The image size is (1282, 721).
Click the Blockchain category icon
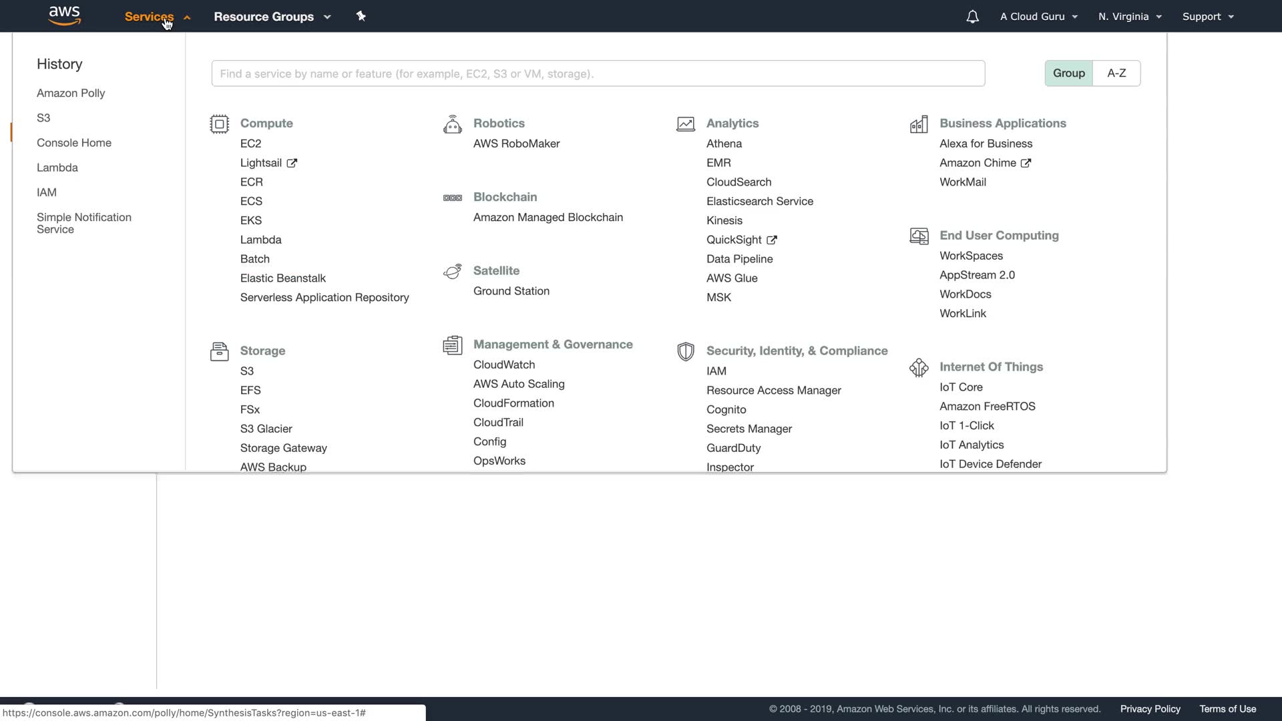coord(452,198)
